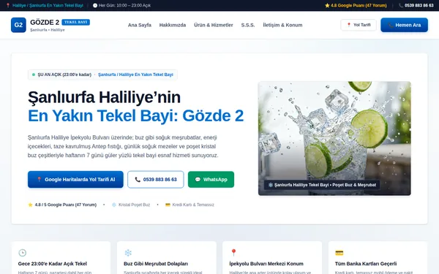This screenshot has height=274, width=439.
Task: Click the card icon on Tüm Banka Kartları card
Action: tap(339, 253)
